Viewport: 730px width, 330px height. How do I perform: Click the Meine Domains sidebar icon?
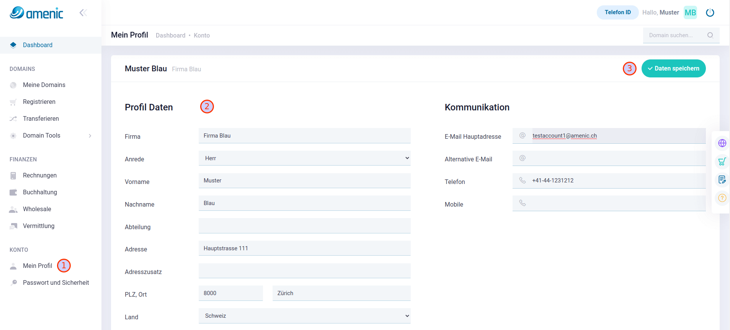[x=13, y=85]
